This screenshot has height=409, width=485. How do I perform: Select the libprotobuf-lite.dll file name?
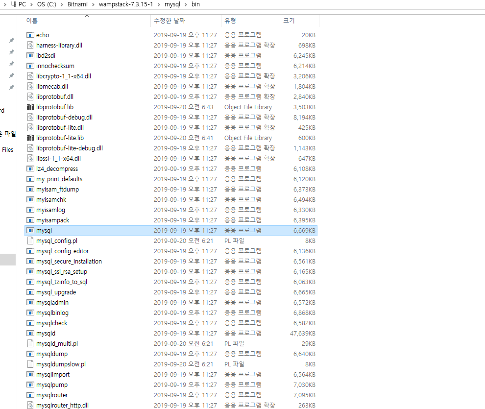pos(60,128)
